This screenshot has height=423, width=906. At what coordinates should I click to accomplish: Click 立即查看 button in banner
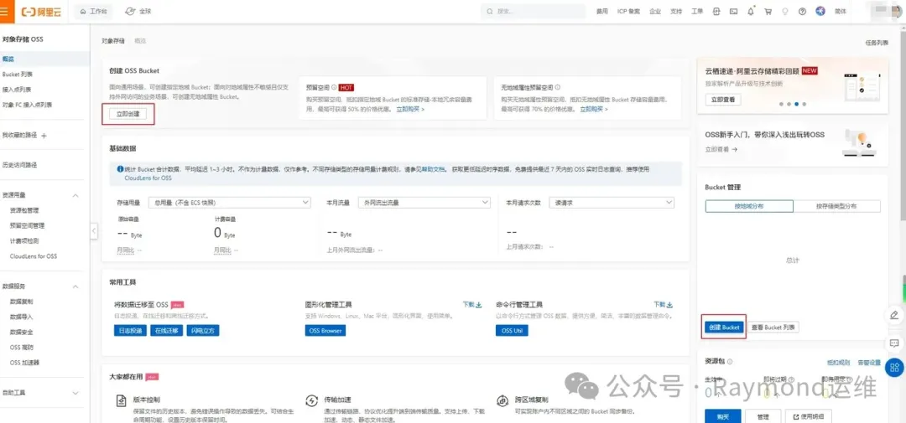tap(723, 99)
